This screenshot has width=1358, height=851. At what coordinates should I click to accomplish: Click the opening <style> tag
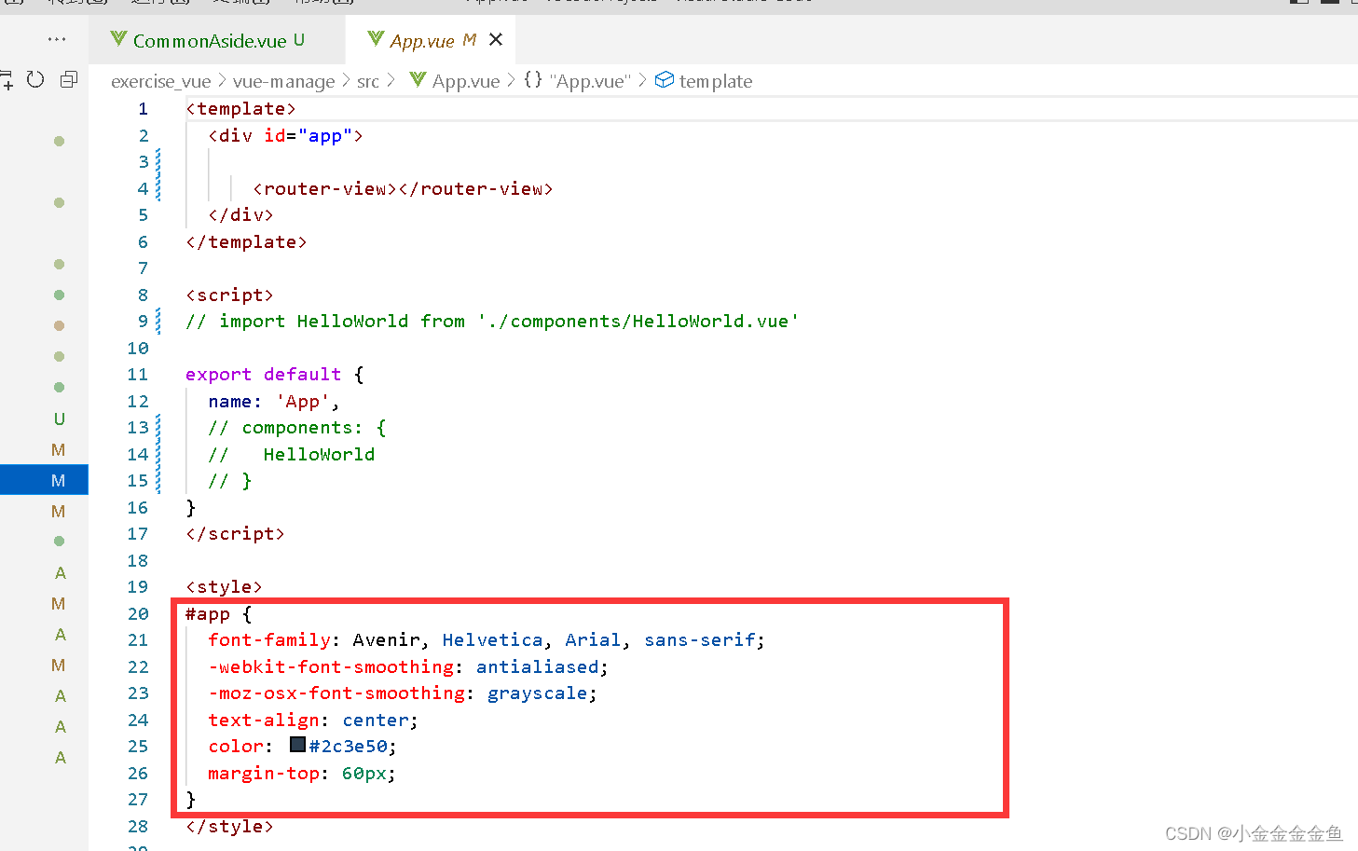point(224,586)
